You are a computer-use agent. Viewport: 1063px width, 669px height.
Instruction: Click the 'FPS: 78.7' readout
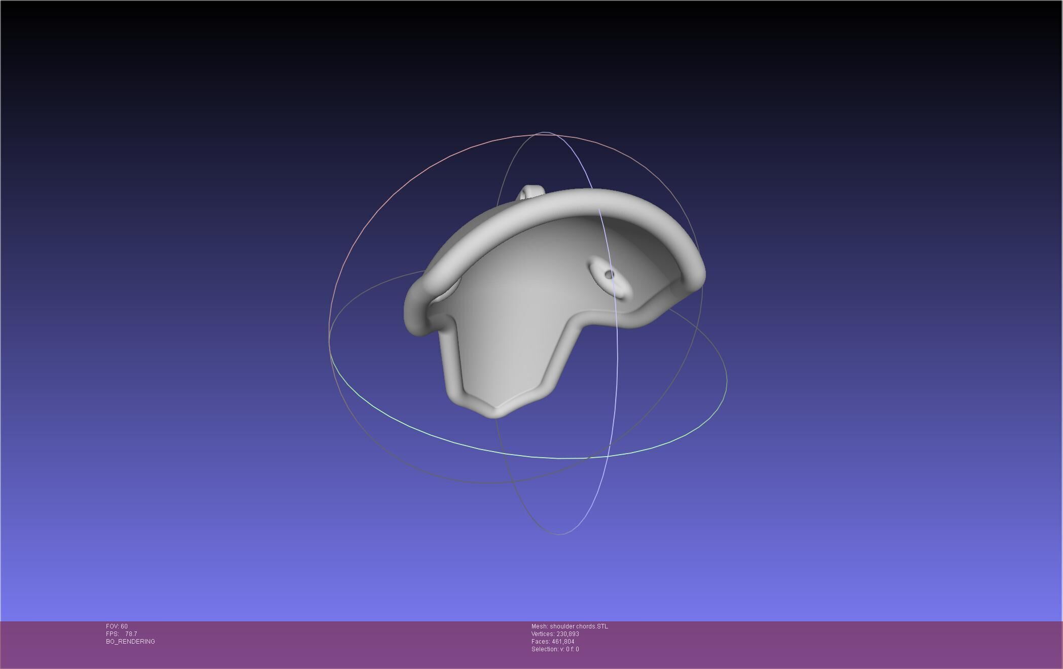pos(121,634)
